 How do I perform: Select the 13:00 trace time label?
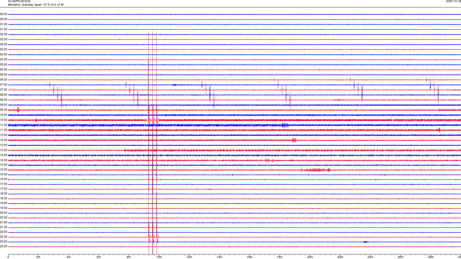[x=3, y=145]
